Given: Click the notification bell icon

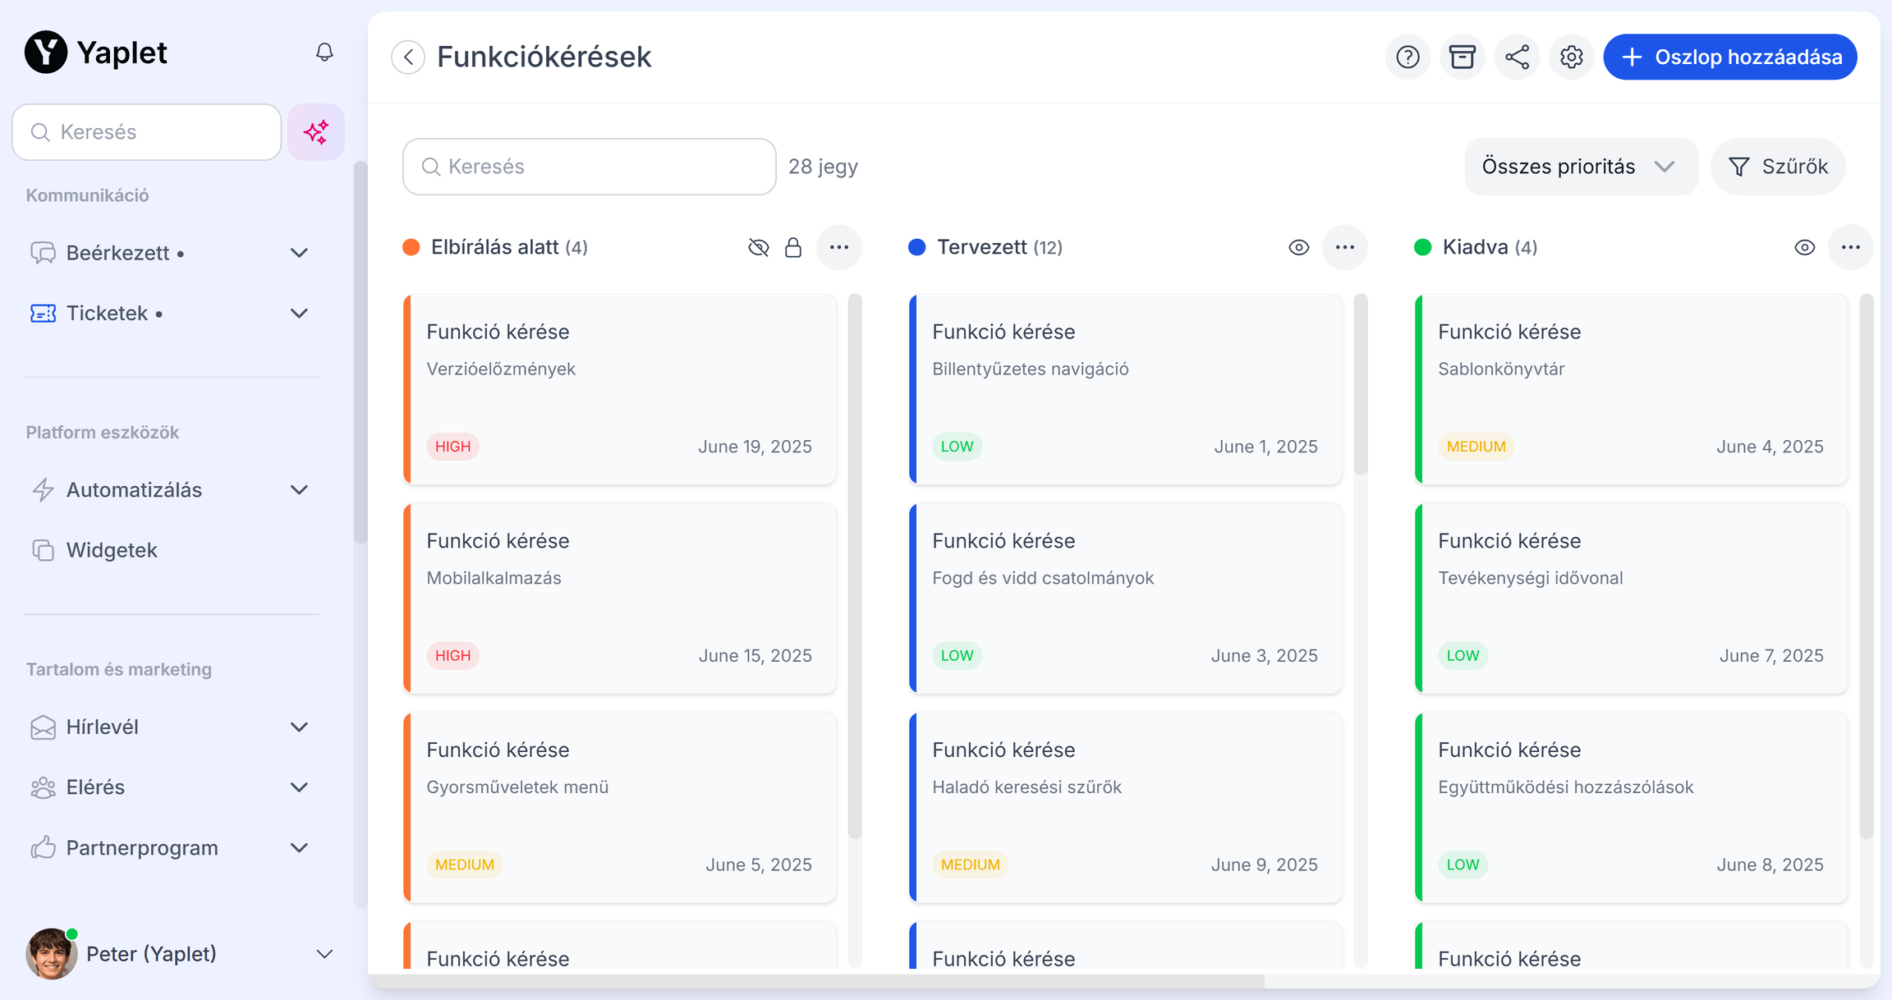Looking at the screenshot, I should tap(324, 53).
